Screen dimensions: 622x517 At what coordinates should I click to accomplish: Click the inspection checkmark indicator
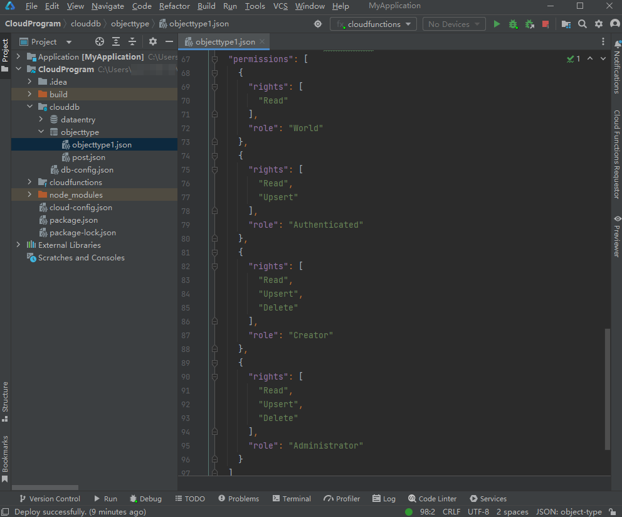pyautogui.click(x=573, y=59)
